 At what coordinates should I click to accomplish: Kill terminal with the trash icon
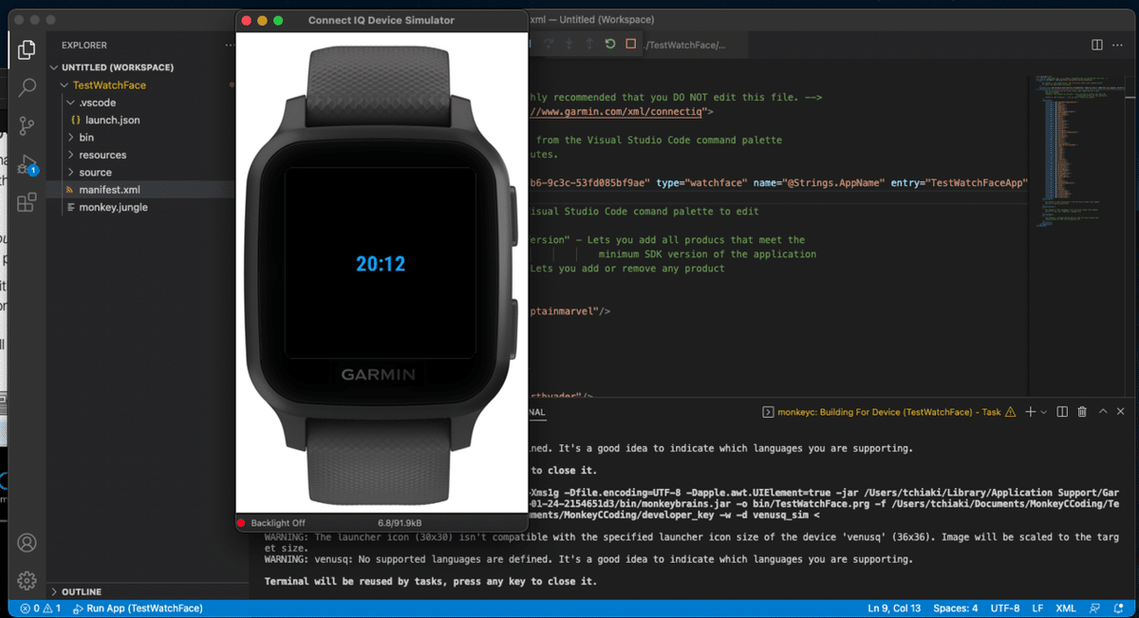tap(1082, 412)
